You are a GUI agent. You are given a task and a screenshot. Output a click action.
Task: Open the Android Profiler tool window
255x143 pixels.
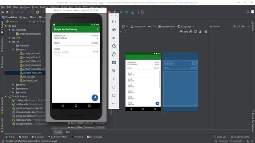57,137
